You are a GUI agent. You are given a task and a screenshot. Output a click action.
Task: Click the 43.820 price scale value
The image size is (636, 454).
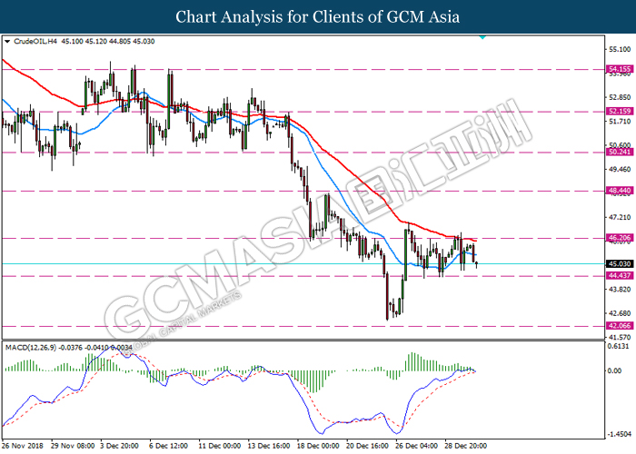tap(620, 289)
